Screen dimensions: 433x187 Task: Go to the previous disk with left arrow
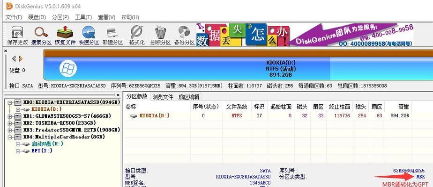tap(14, 58)
